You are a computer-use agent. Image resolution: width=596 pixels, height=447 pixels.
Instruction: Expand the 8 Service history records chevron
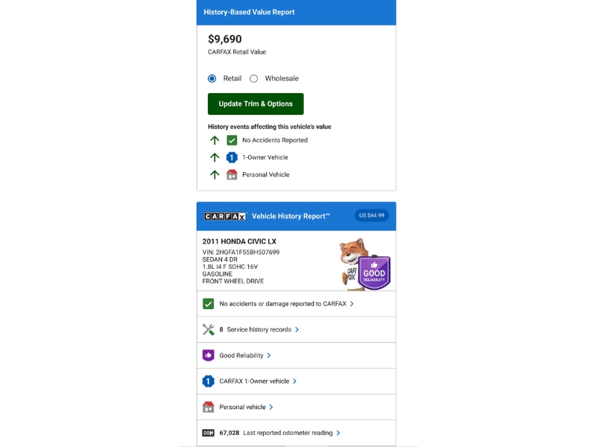tap(297, 329)
